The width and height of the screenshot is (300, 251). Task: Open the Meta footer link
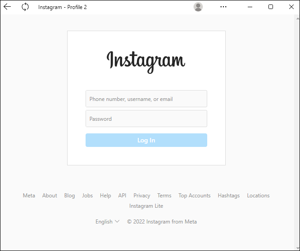[29, 196]
